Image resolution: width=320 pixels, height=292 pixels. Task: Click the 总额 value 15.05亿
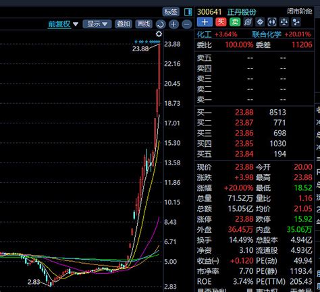point(240,208)
